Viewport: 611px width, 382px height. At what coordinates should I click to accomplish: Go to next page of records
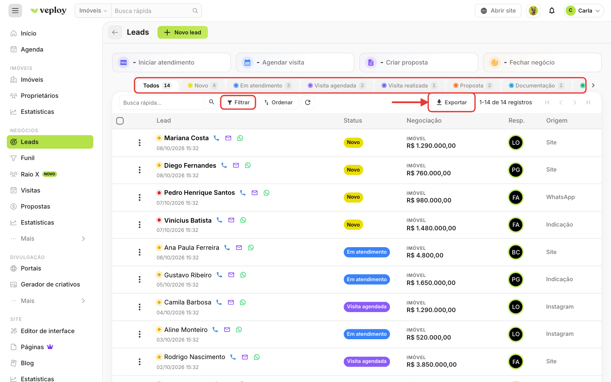[574, 102]
